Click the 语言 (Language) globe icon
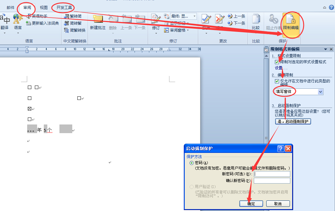Image resolution: width=335 pixels, height=211 pixels. pos(18,19)
